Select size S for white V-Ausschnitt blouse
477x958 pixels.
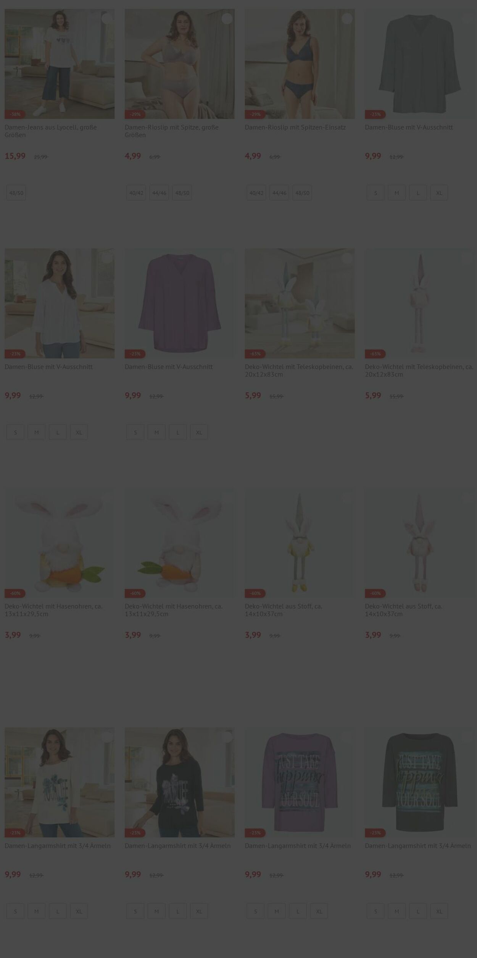pyautogui.click(x=15, y=432)
